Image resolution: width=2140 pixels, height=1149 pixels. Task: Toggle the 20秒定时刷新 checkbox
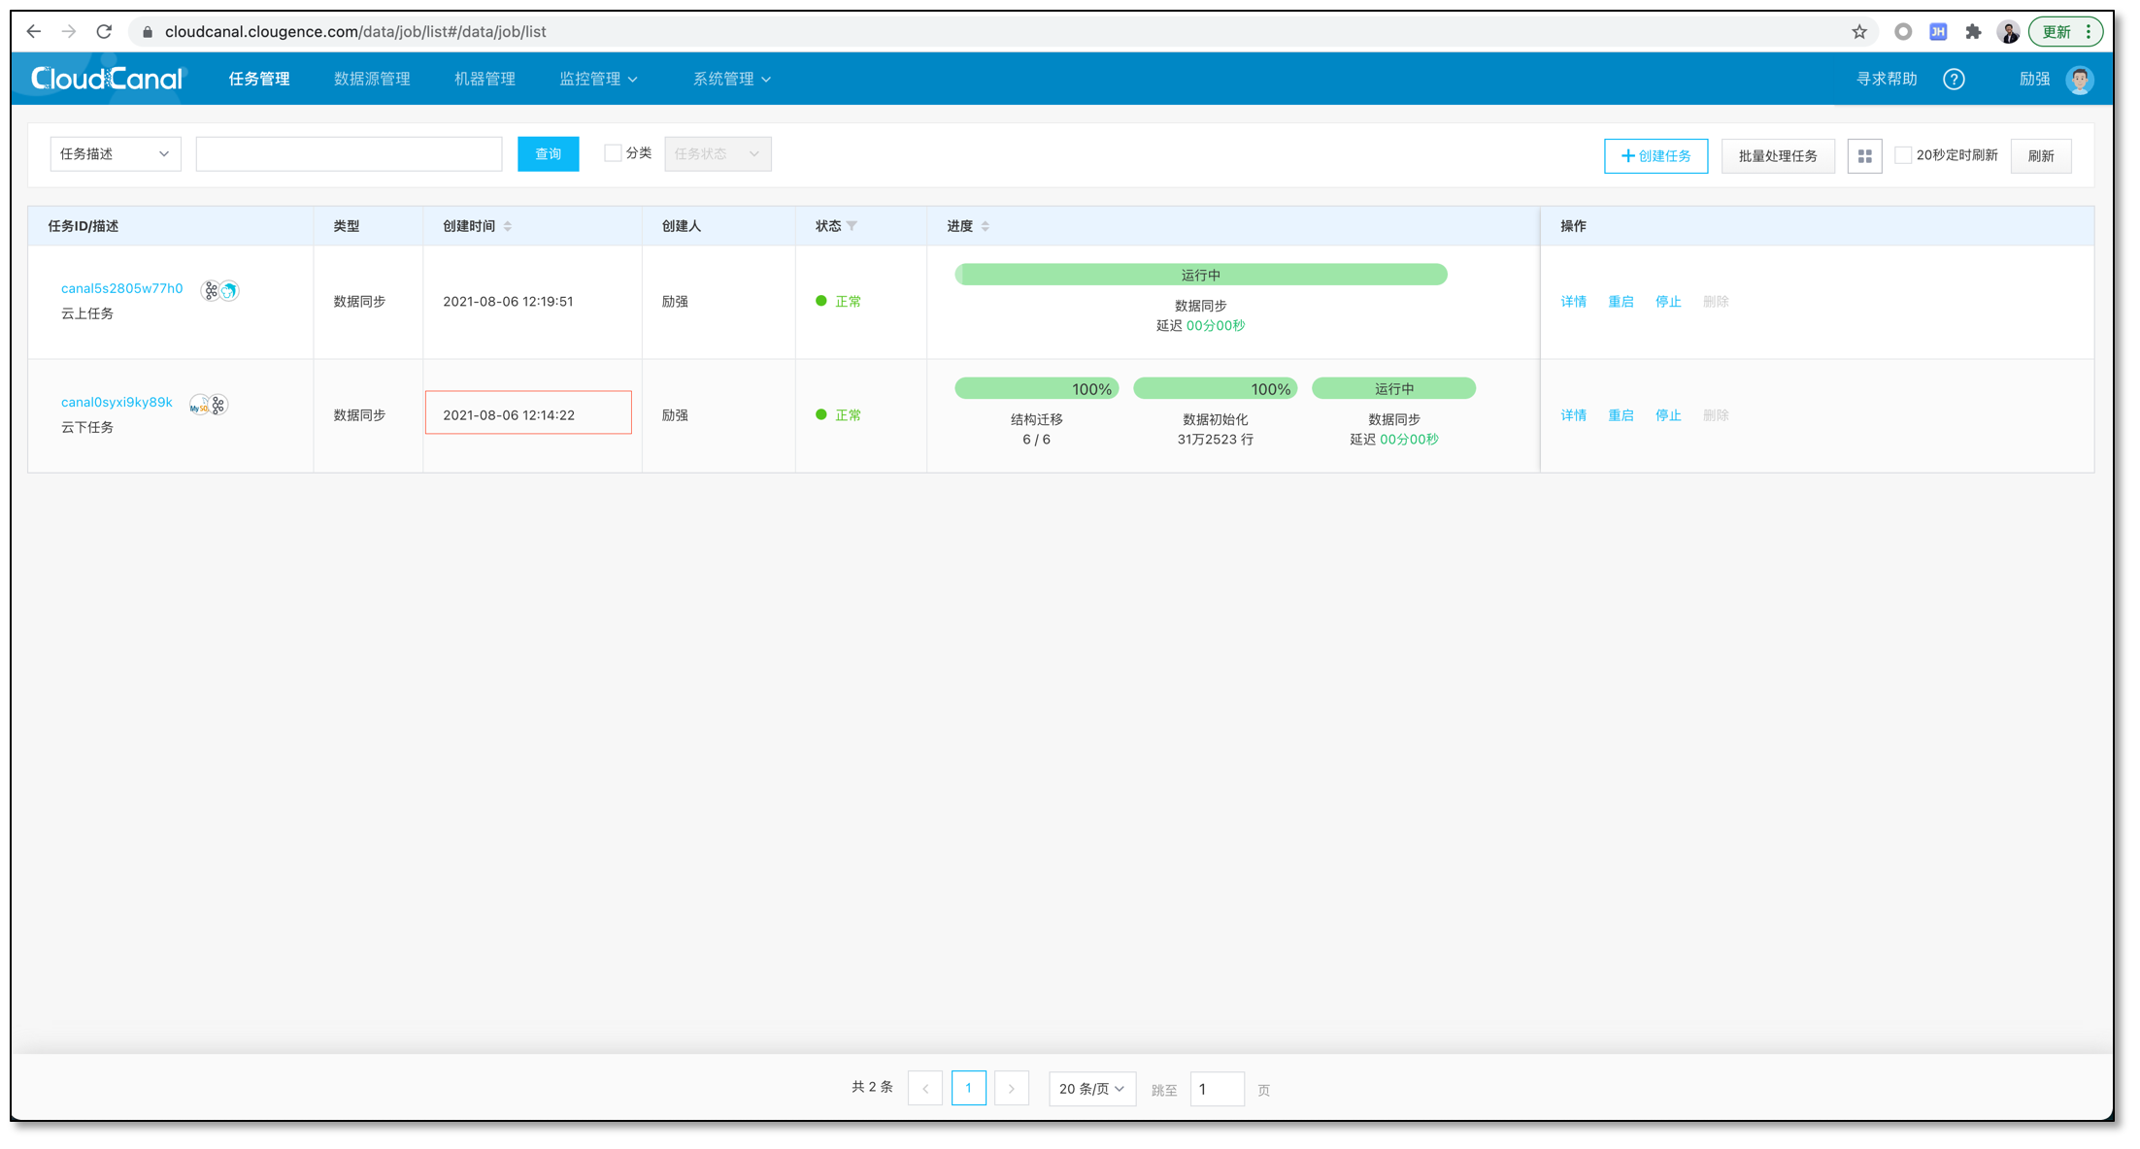coord(1903,155)
